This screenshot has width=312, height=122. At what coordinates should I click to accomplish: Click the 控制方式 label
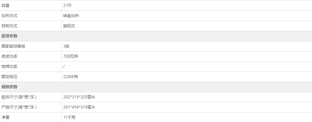pos(9,26)
